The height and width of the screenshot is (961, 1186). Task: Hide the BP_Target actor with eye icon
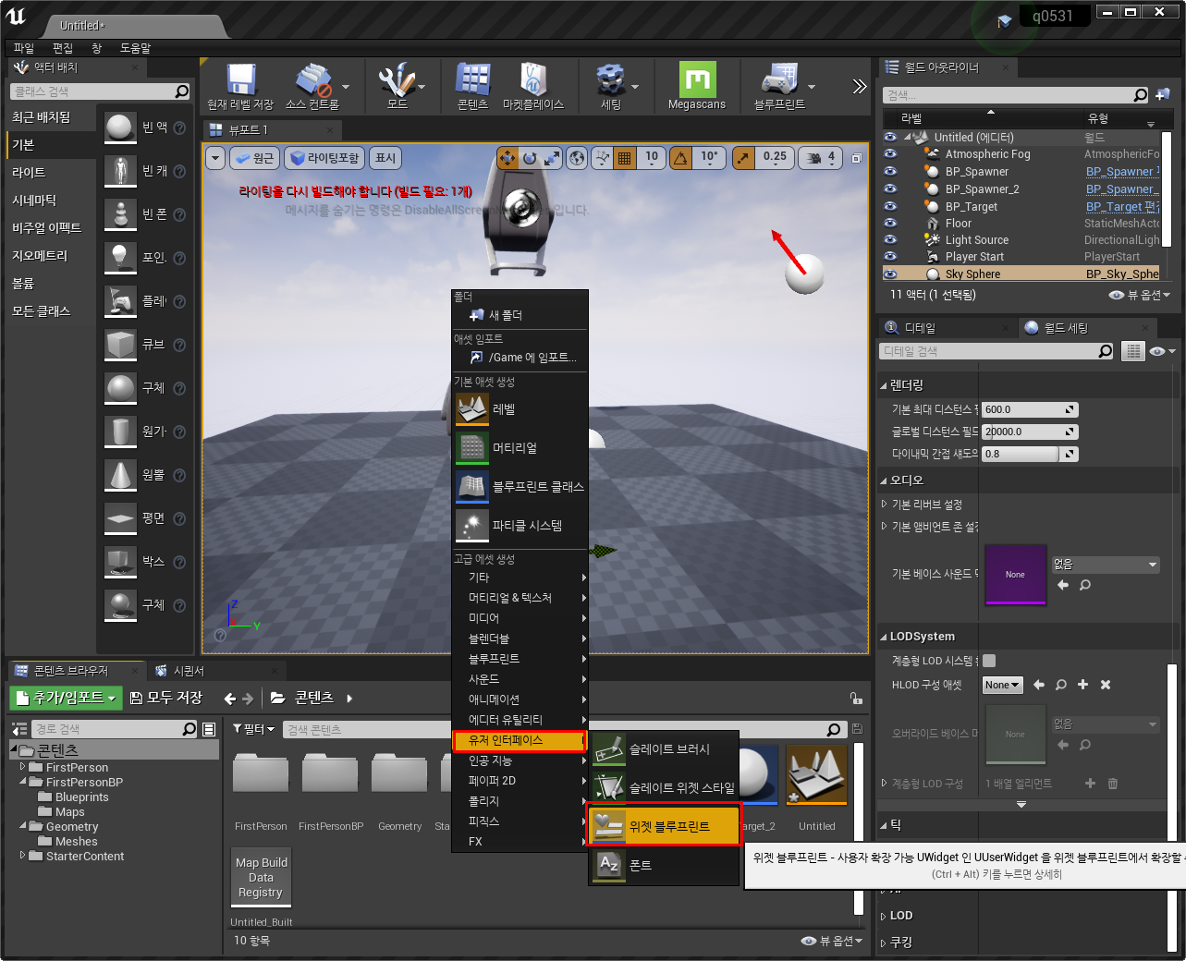(890, 205)
